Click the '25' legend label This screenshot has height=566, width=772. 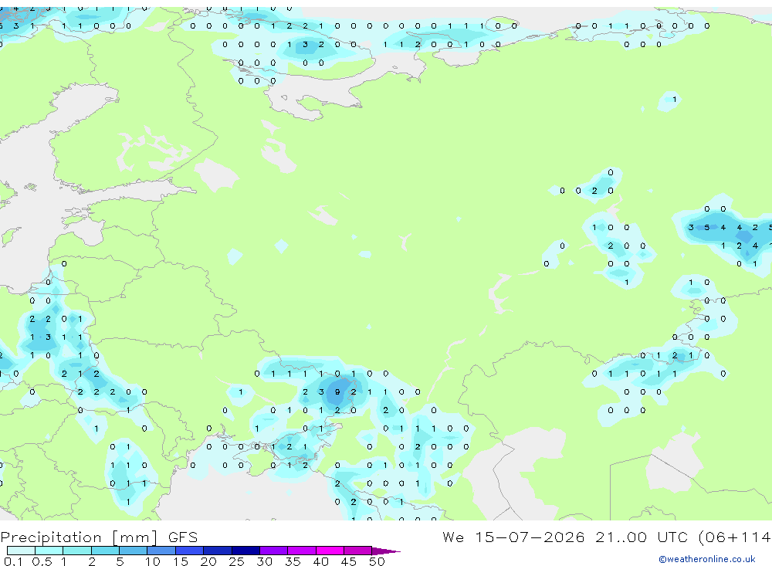point(236,561)
